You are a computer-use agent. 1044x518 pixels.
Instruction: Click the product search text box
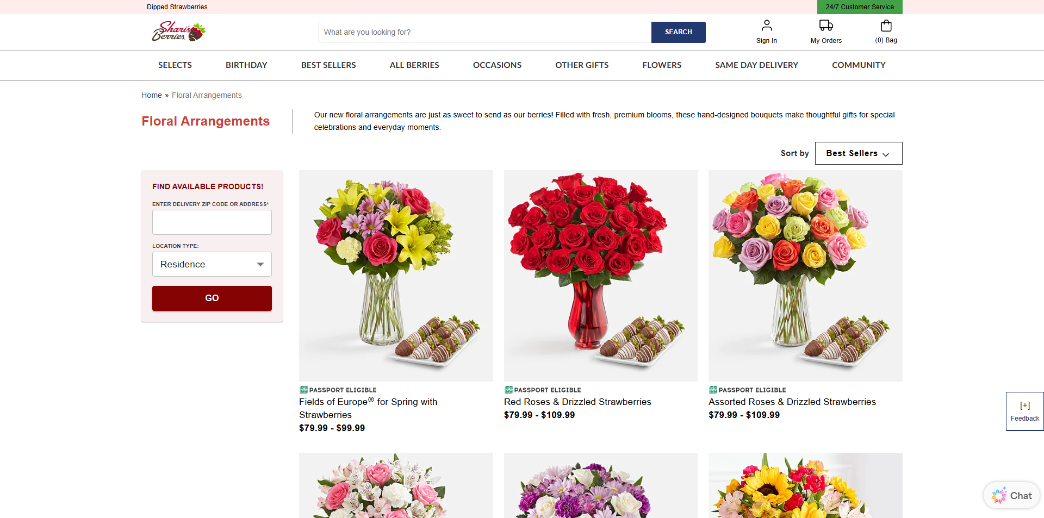click(x=484, y=32)
